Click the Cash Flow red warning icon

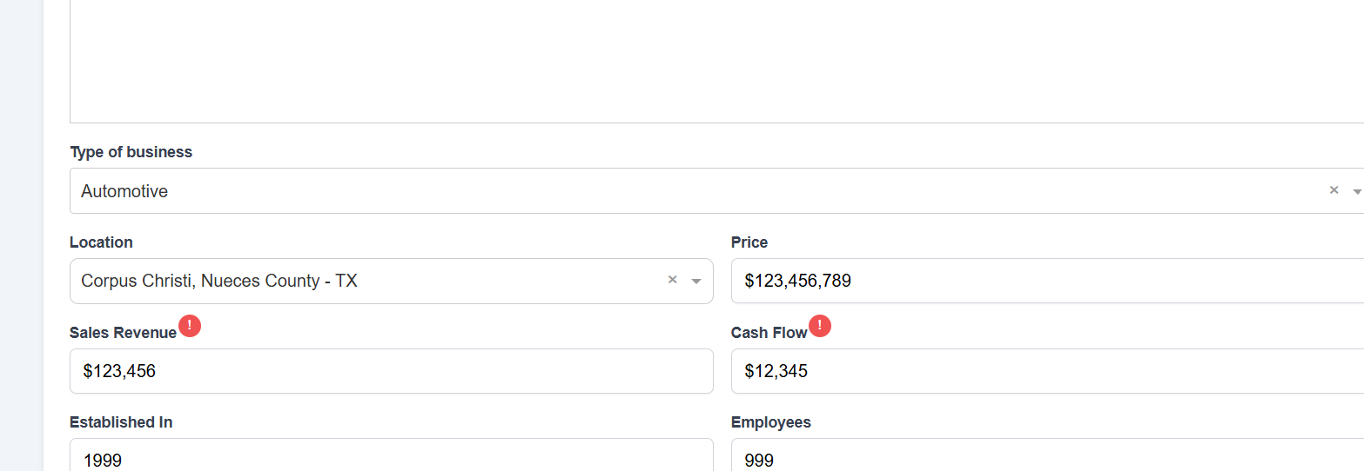tap(820, 326)
